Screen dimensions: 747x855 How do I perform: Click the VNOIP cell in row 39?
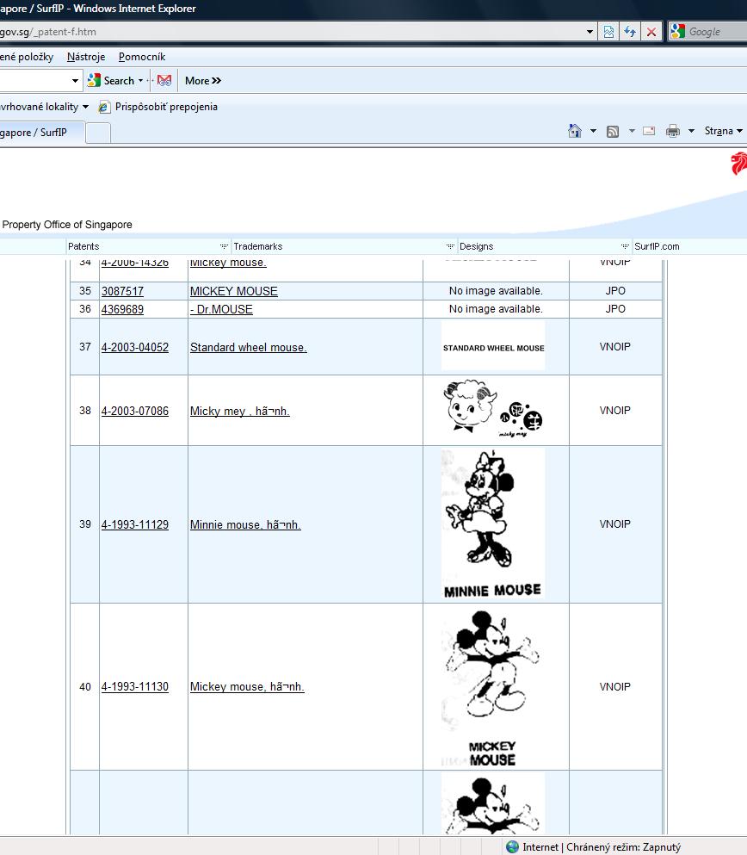coord(615,524)
